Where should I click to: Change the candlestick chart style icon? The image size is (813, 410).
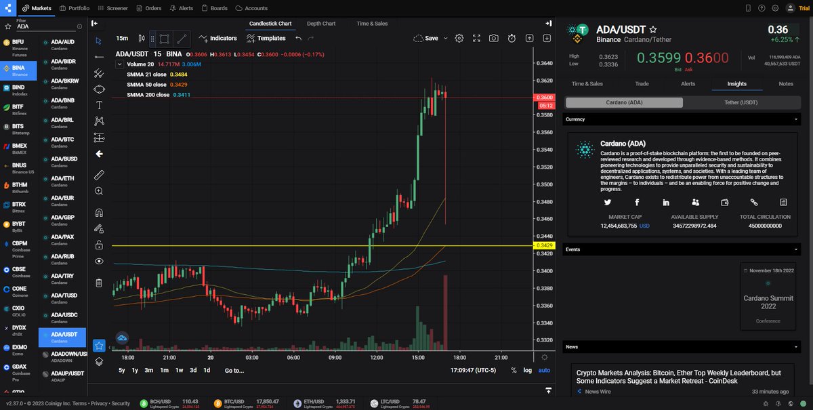point(142,39)
